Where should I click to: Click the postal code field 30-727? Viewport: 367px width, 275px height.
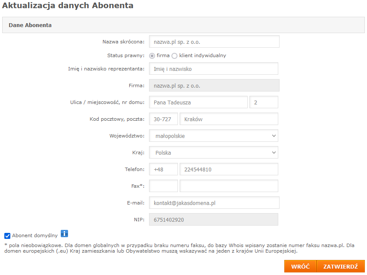click(x=163, y=119)
